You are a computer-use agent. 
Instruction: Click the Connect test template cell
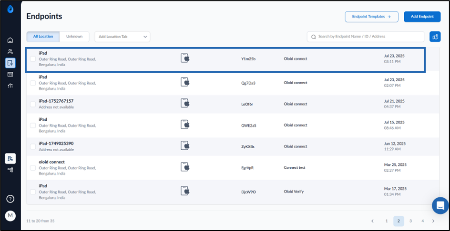tap(295, 167)
